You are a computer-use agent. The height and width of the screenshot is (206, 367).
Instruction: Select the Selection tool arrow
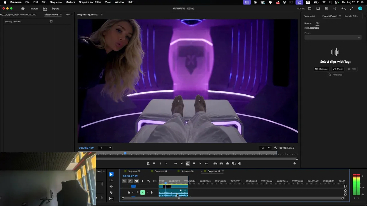111,174
